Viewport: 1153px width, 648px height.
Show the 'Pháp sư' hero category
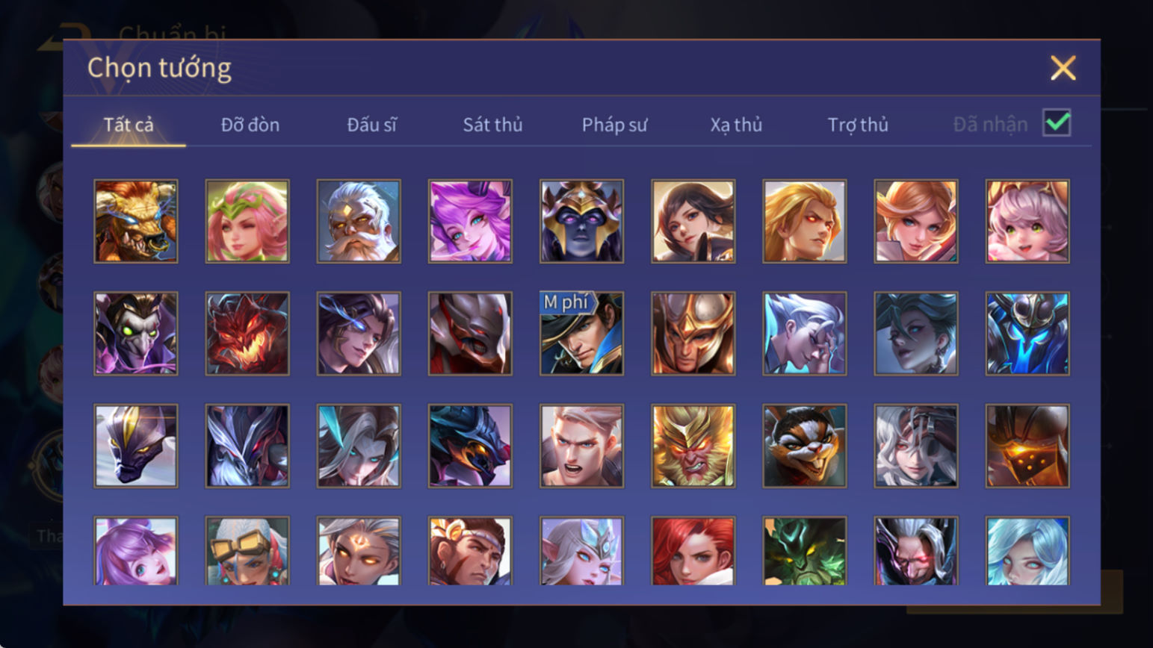coord(614,125)
